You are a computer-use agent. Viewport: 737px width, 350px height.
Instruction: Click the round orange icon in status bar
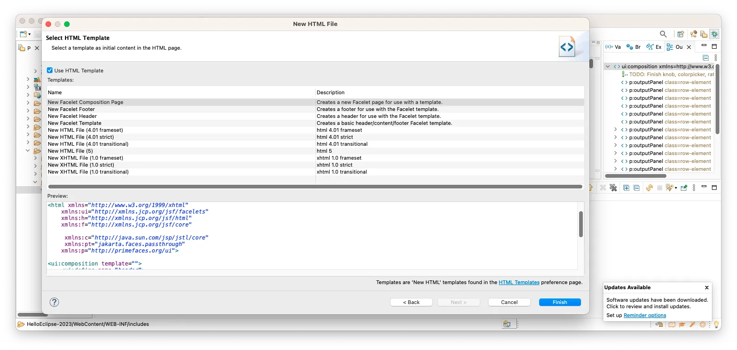point(703,324)
